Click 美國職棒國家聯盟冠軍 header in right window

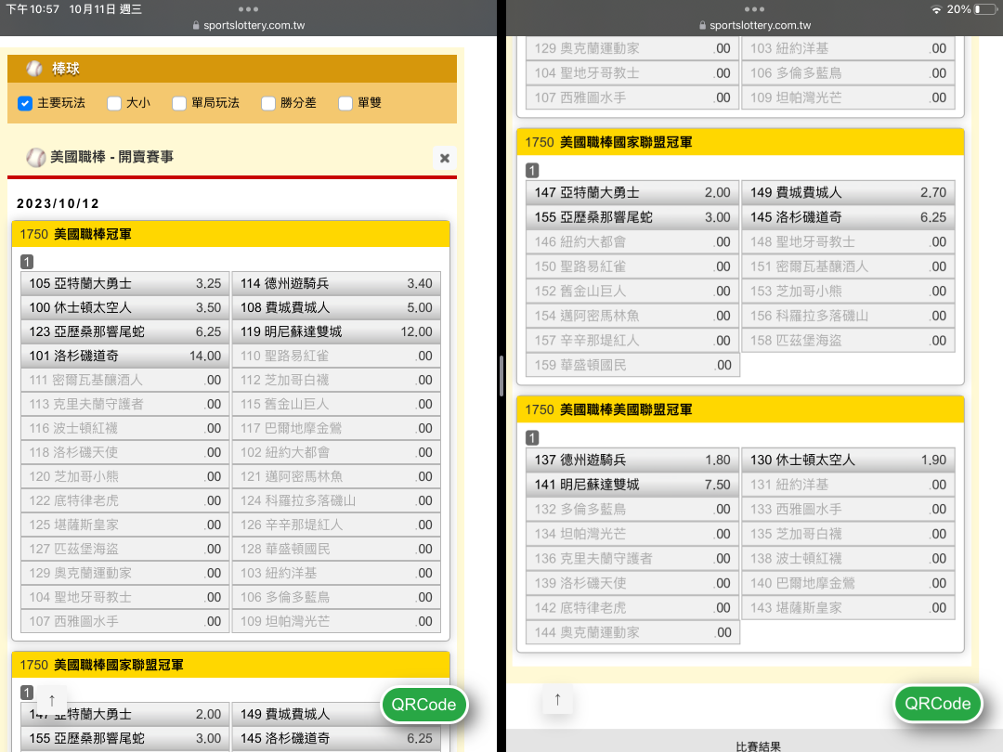740,142
